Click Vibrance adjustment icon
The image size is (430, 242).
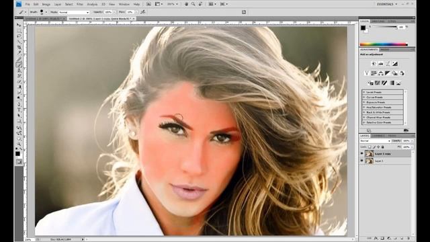point(367,73)
